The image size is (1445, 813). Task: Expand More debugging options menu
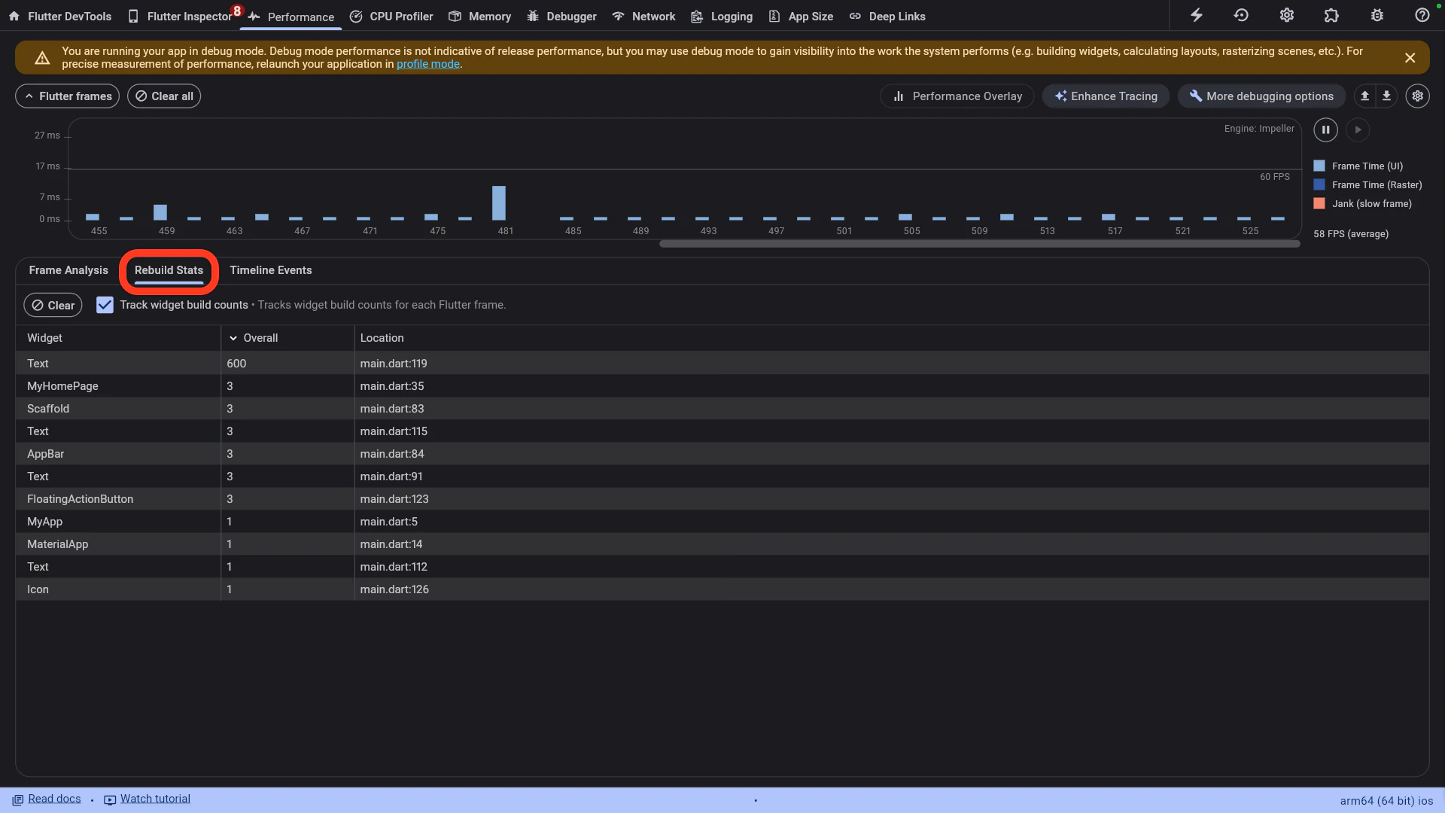pyautogui.click(x=1261, y=96)
